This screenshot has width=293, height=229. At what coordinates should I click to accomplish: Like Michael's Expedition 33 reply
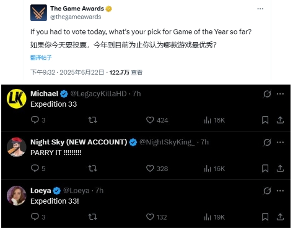click(x=150, y=120)
